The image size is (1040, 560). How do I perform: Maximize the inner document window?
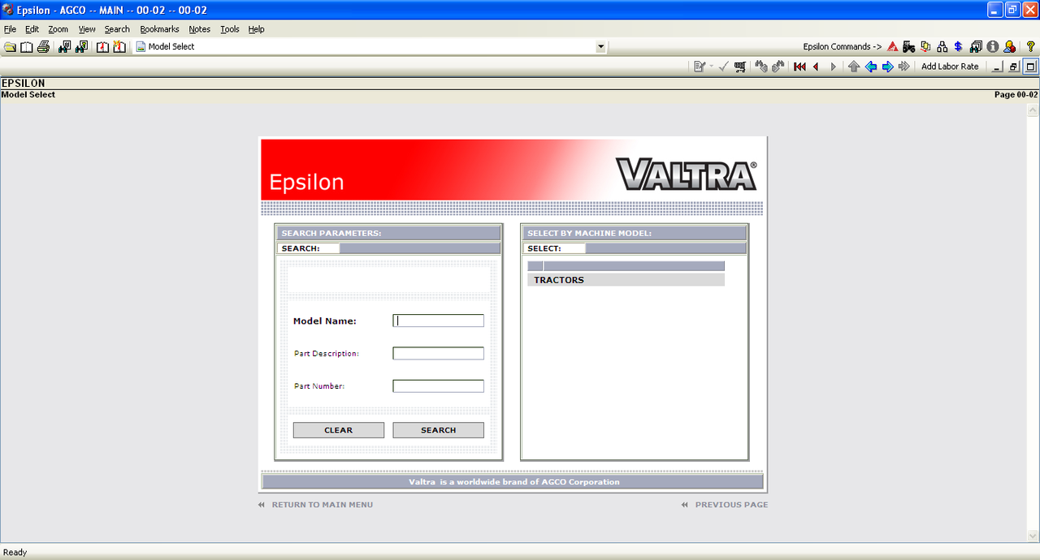click(x=1030, y=67)
